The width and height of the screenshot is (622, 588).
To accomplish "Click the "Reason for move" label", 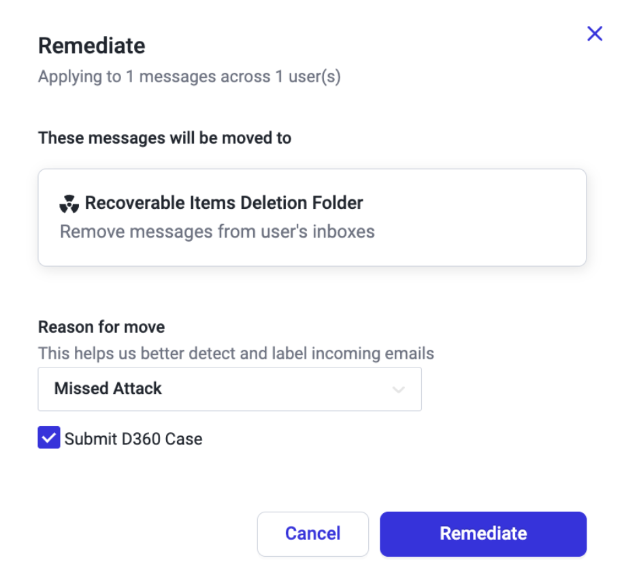I will (x=101, y=327).
